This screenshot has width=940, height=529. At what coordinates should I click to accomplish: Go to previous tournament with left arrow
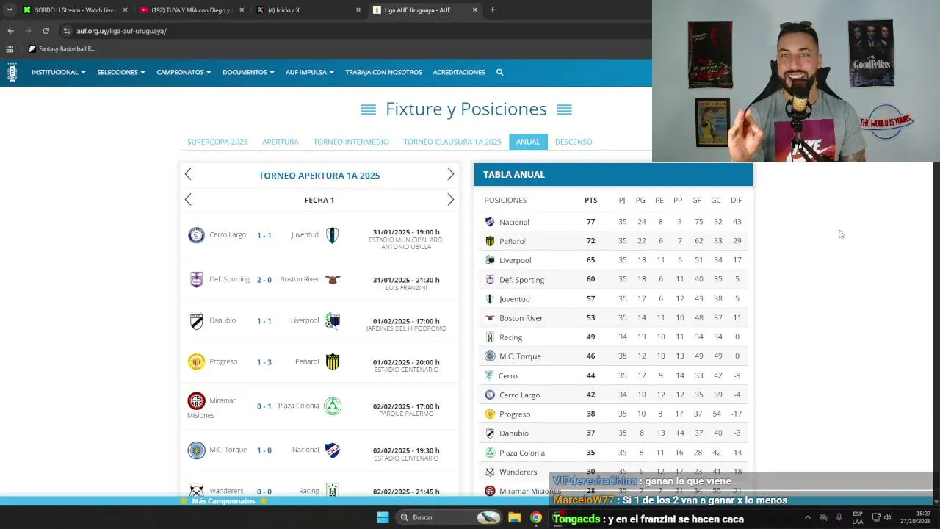(x=188, y=174)
